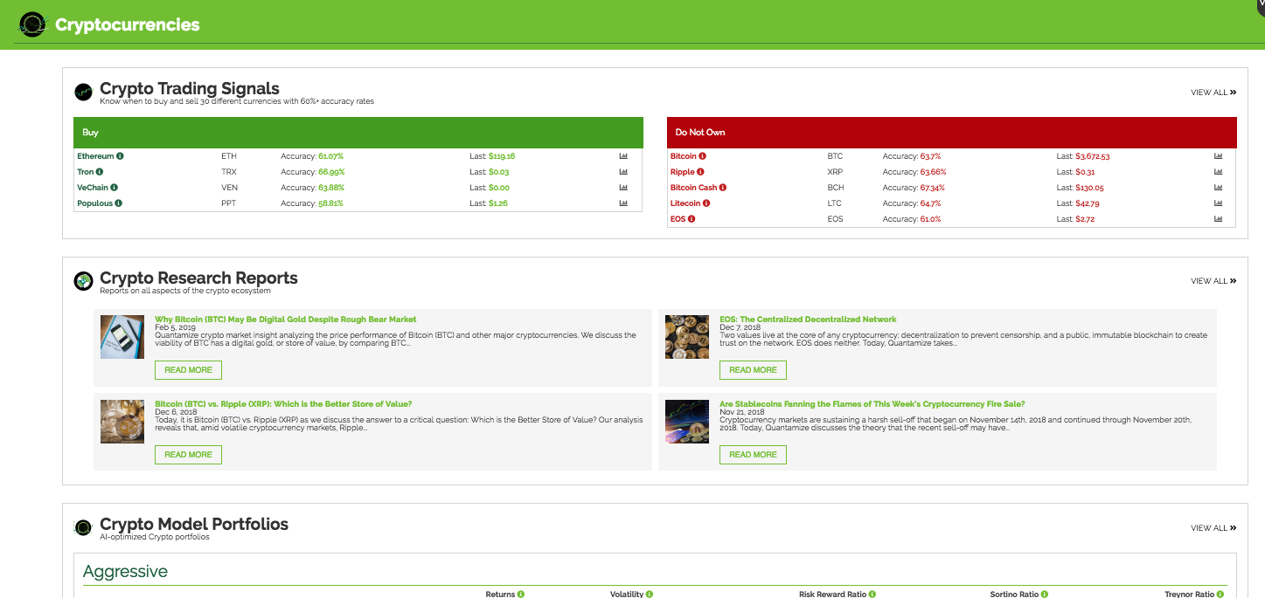This screenshot has height=598, width=1265.
Task: Click Sortino Ratio info icon
Action: (x=1045, y=595)
